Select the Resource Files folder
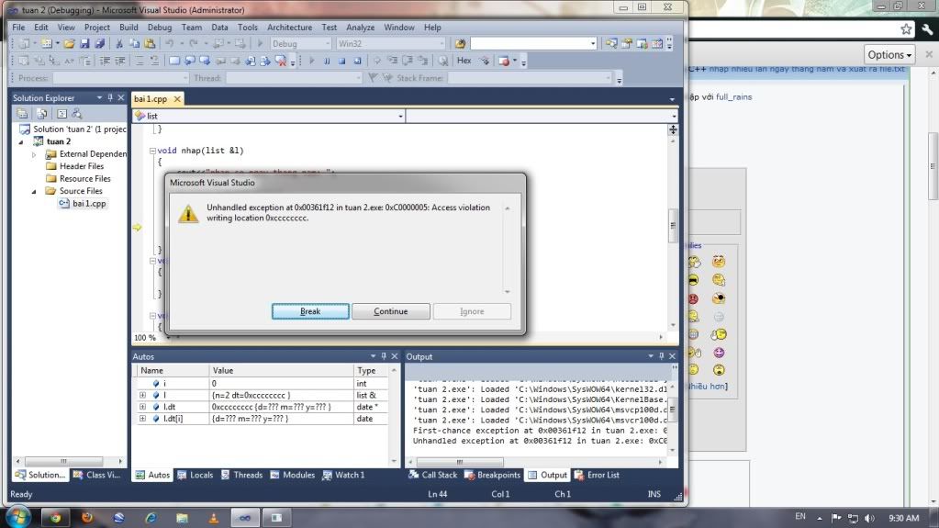The height and width of the screenshot is (528, 939). tap(85, 178)
